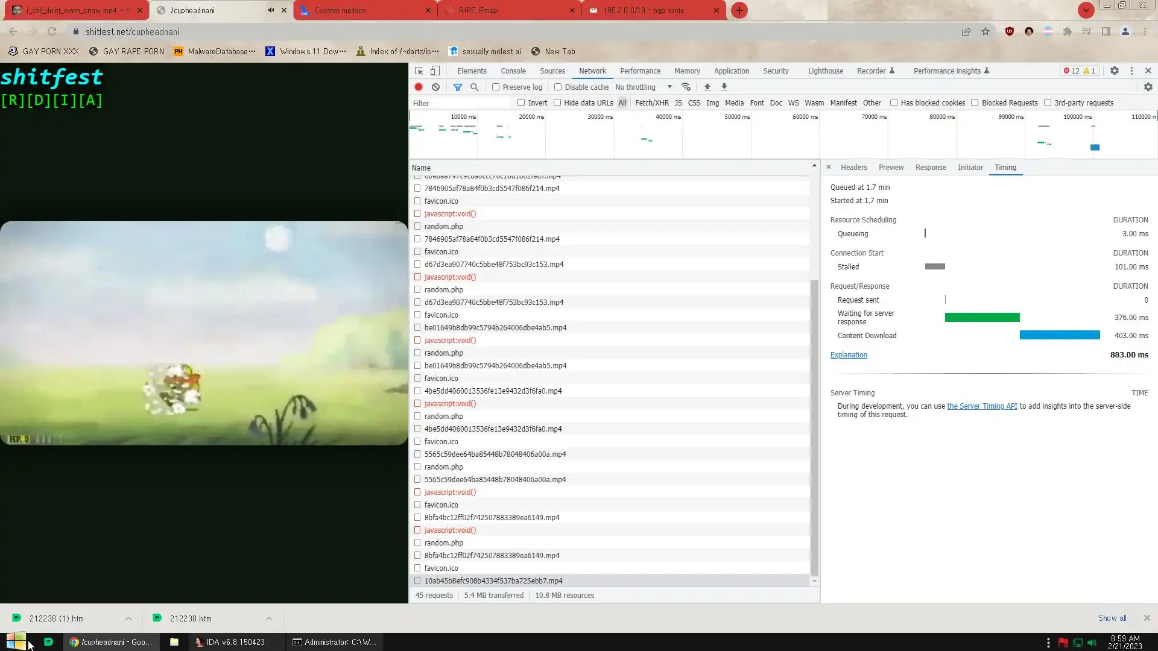Open the No throttling dropdown
The height and width of the screenshot is (651, 1158).
pos(643,87)
